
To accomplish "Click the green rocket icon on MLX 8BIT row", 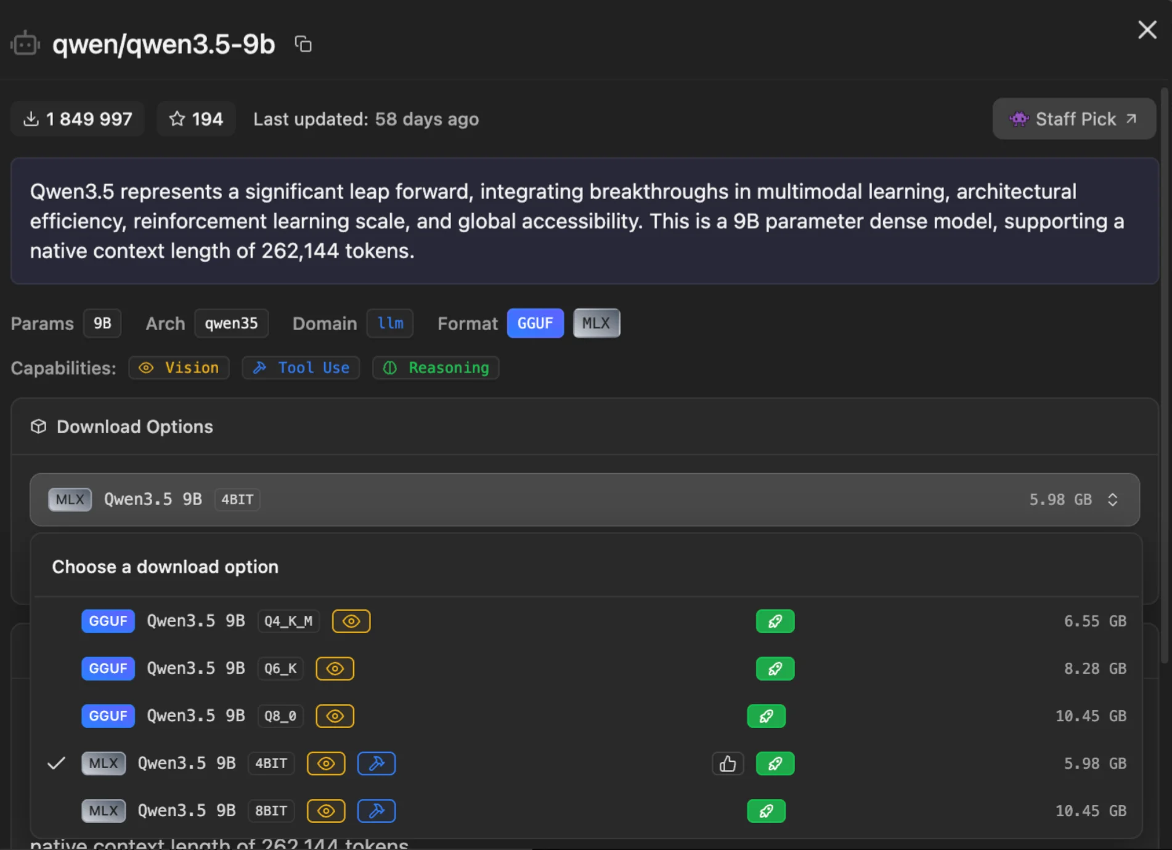I will click(767, 811).
